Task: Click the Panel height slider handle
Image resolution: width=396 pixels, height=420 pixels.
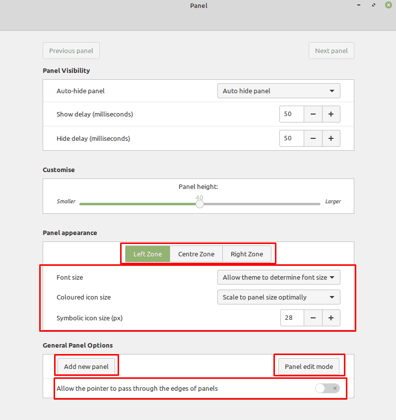Action: tap(199, 204)
